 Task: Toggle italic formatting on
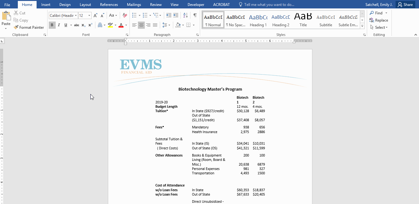pyautogui.click(x=58, y=25)
